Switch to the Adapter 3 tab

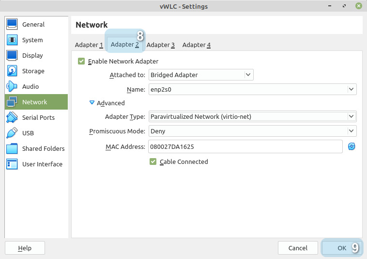(161, 45)
